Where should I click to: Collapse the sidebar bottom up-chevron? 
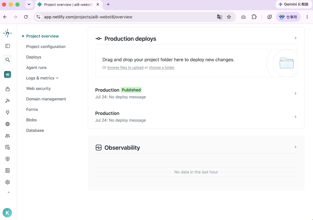[8, 193]
